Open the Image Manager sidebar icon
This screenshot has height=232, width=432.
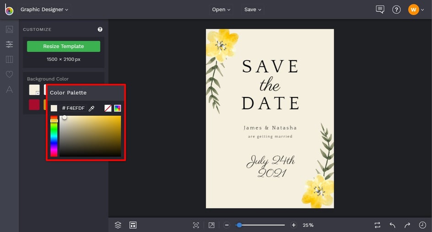[9, 30]
